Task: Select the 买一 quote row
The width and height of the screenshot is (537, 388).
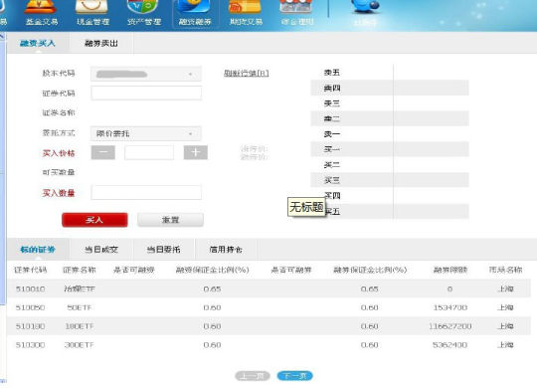Action: [x=390, y=149]
